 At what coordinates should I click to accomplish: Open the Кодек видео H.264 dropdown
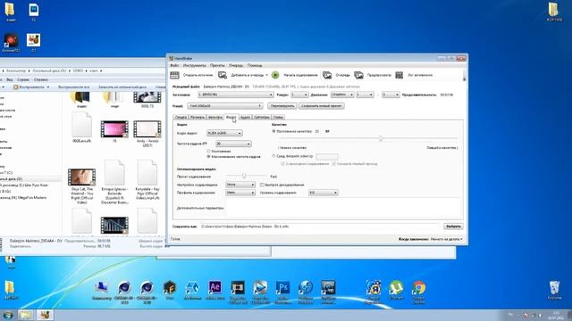coord(224,133)
